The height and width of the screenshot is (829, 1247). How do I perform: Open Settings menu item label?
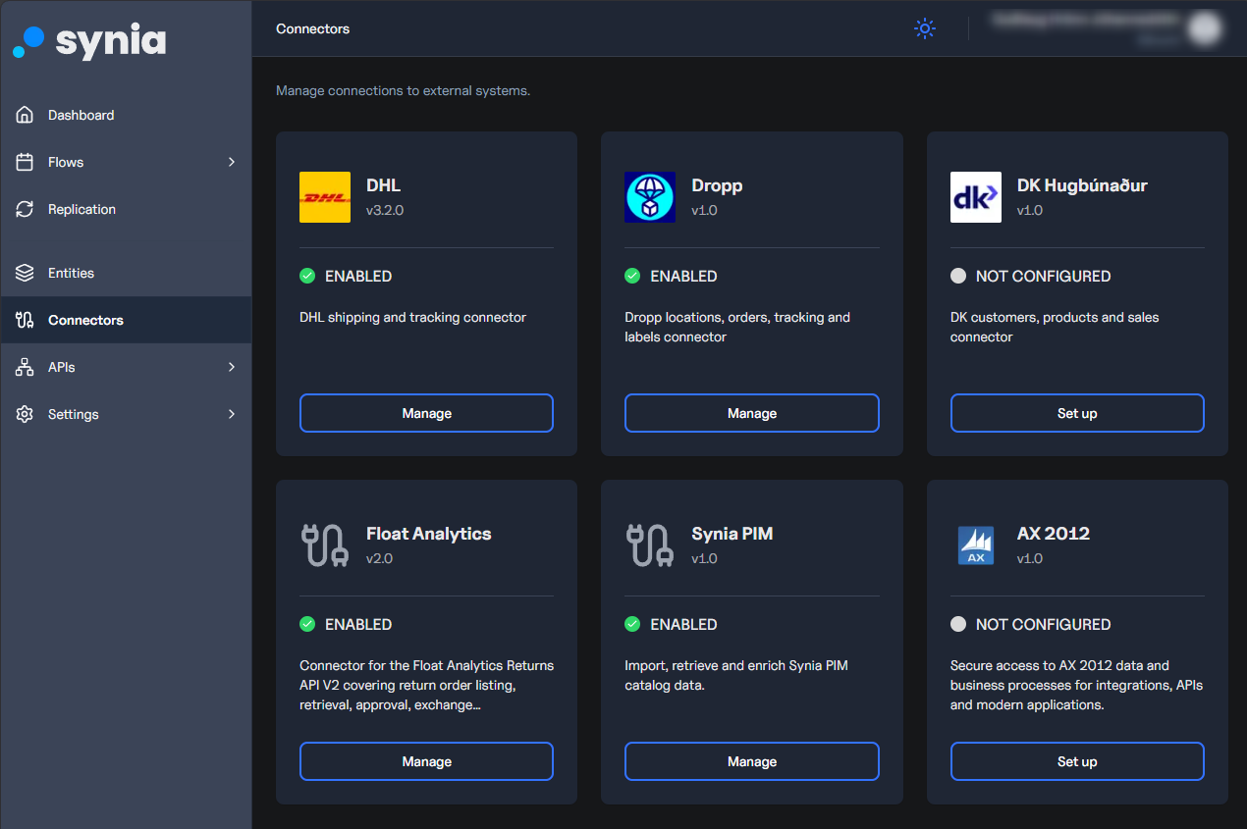click(74, 414)
